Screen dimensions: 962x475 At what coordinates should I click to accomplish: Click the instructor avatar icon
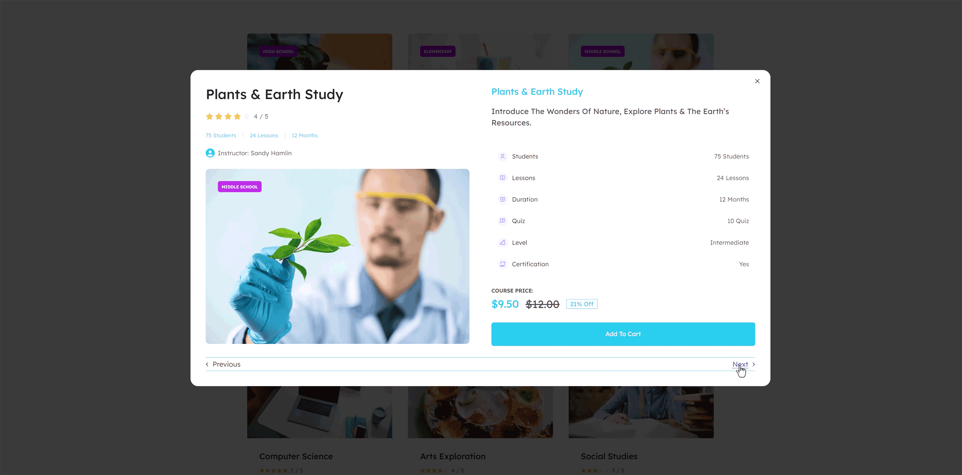(210, 153)
